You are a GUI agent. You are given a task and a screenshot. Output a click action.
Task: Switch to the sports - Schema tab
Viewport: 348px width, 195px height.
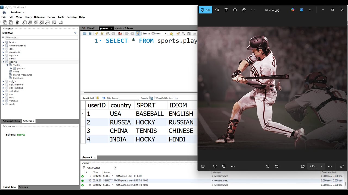(124, 28)
